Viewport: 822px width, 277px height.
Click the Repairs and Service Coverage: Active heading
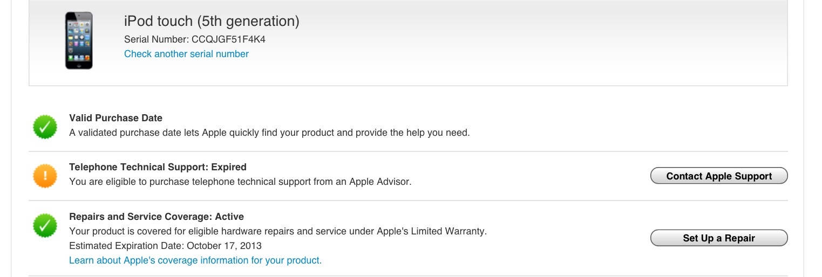(x=157, y=217)
